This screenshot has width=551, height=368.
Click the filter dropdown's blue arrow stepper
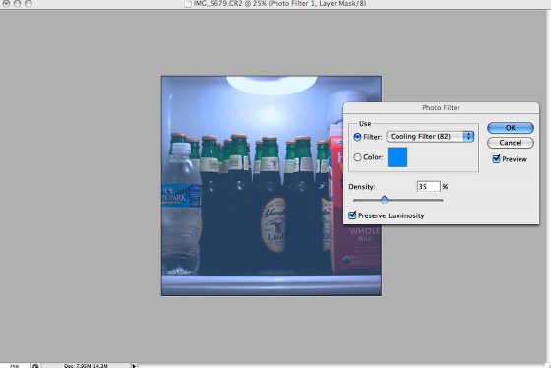coord(468,137)
